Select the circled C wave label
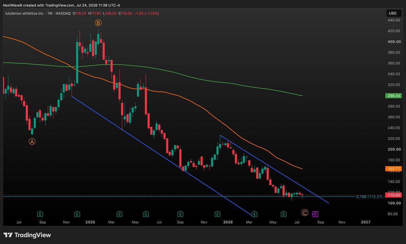406x244 pixels. [305, 213]
